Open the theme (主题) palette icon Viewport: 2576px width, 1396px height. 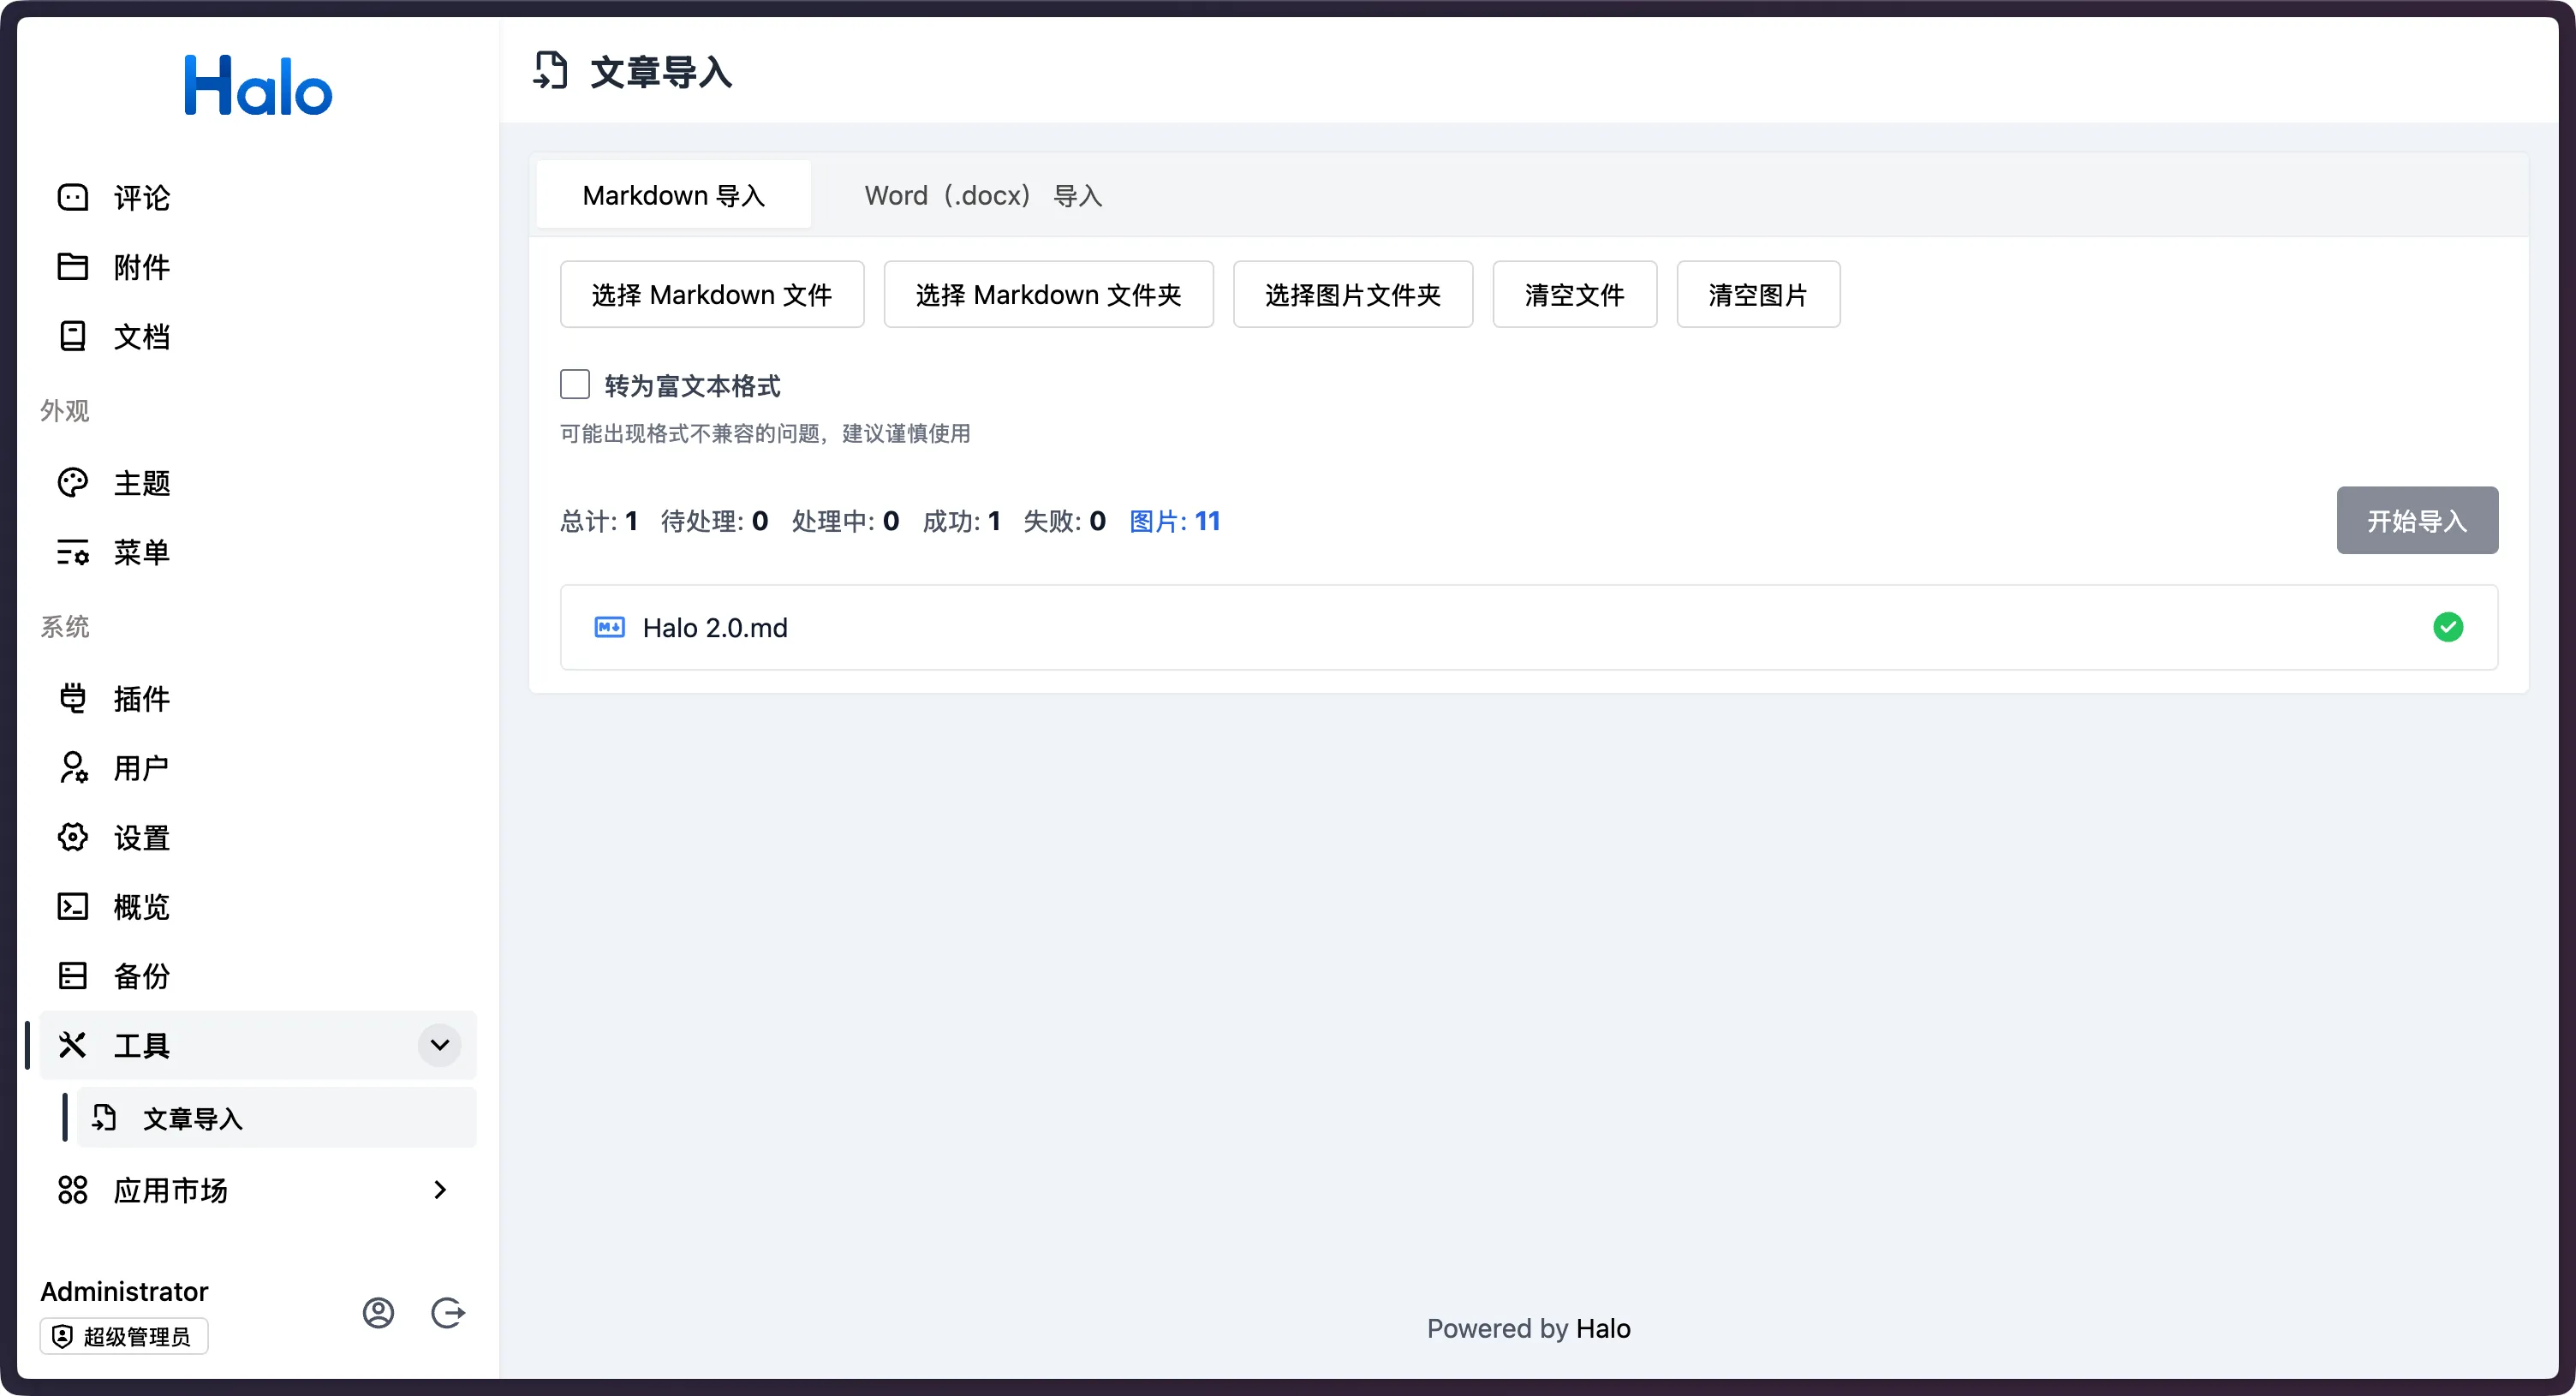click(73, 483)
